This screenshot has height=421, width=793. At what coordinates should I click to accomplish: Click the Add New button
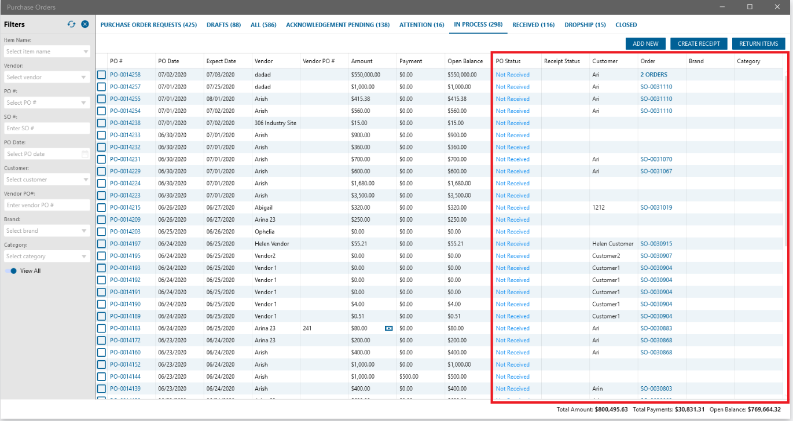pyautogui.click(x=645, y=43)
